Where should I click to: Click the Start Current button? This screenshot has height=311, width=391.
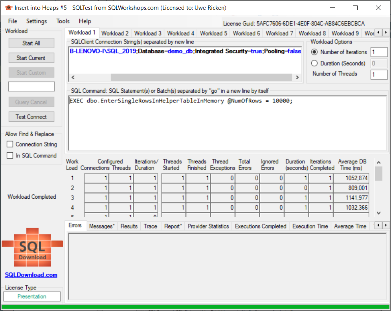tap(31, 58)
